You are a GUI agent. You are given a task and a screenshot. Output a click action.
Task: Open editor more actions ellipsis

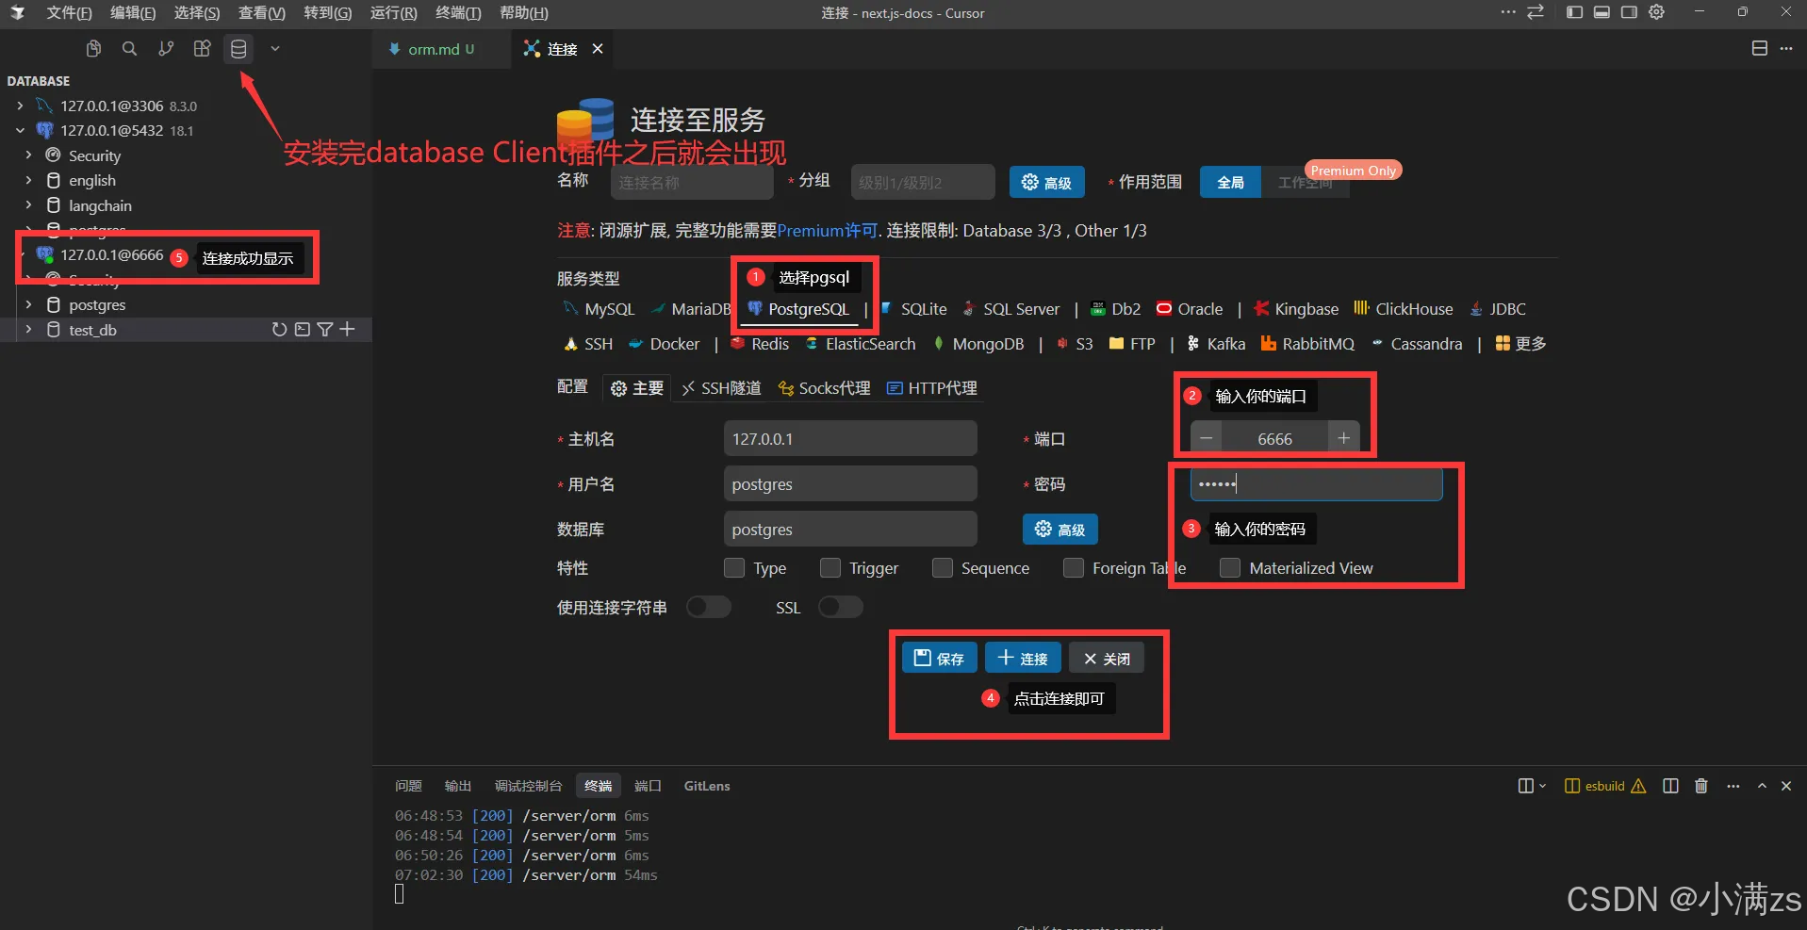point(1786,48)
